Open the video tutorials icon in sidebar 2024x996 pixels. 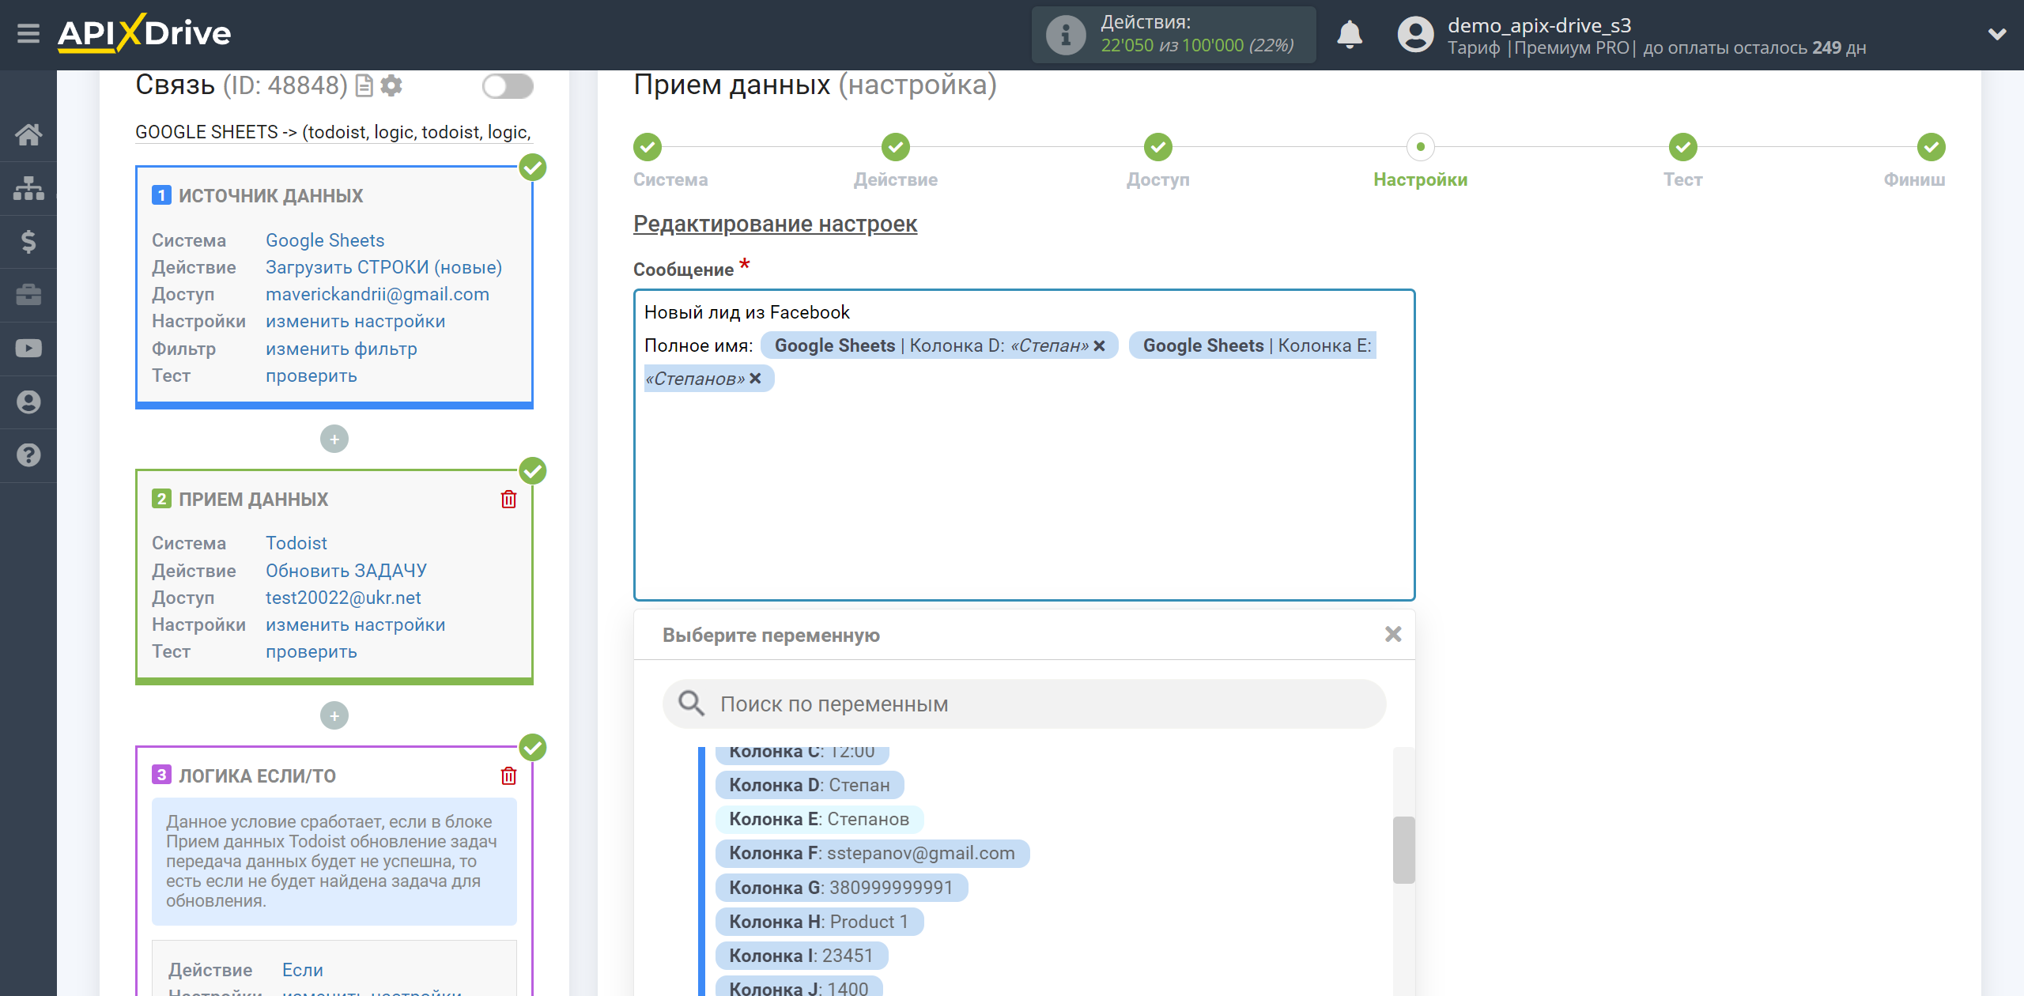(28, 349)
